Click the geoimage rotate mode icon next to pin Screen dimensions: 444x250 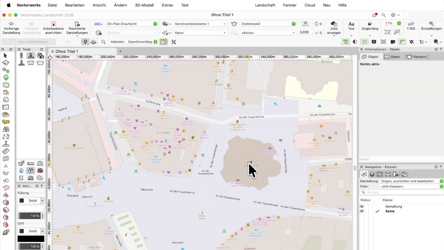click(93, 42)
